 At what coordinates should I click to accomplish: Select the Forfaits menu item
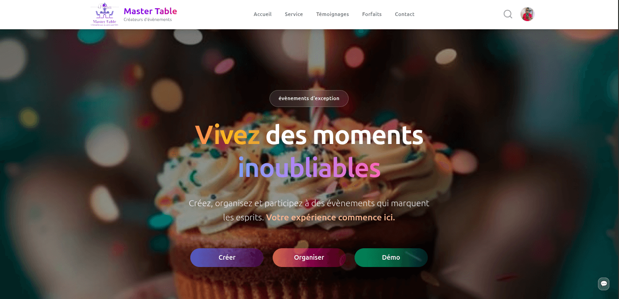[372, 14]
